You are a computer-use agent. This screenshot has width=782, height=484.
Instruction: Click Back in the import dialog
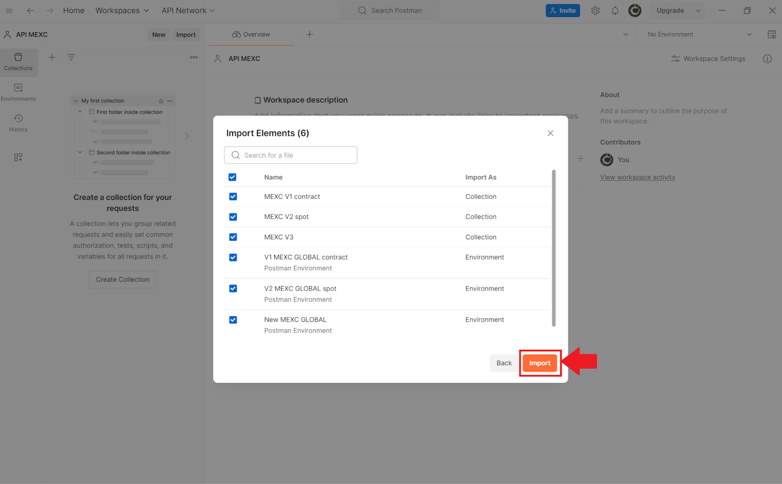[x=504, y=363]
